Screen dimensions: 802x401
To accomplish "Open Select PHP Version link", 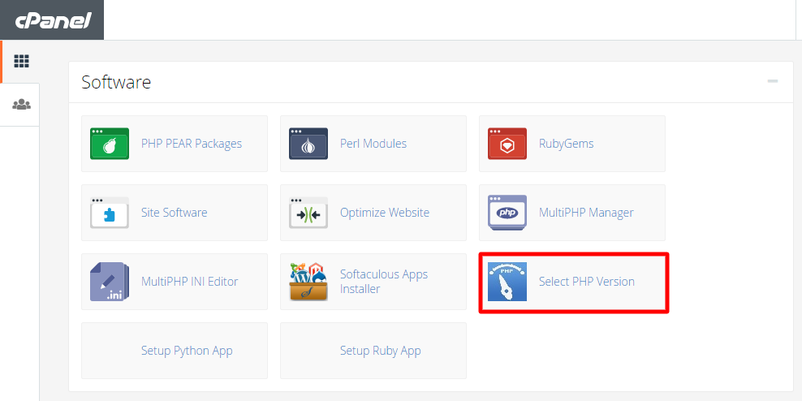I will pos(587,282).
